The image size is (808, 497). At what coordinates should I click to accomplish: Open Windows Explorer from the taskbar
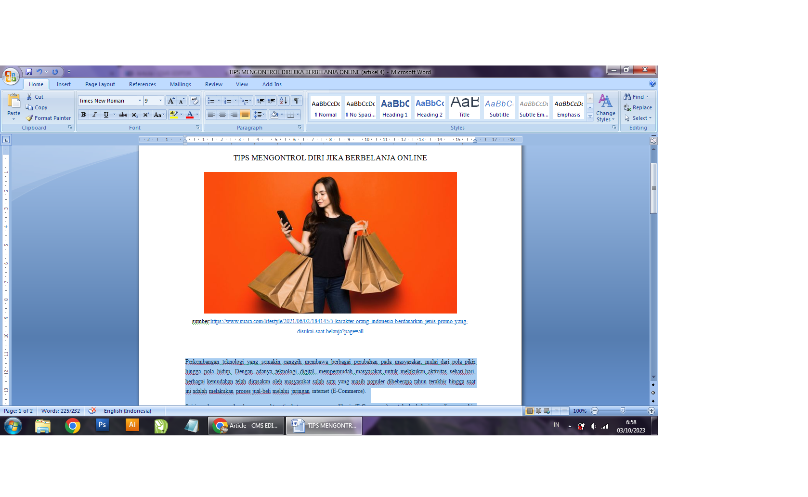click(43, 426)
